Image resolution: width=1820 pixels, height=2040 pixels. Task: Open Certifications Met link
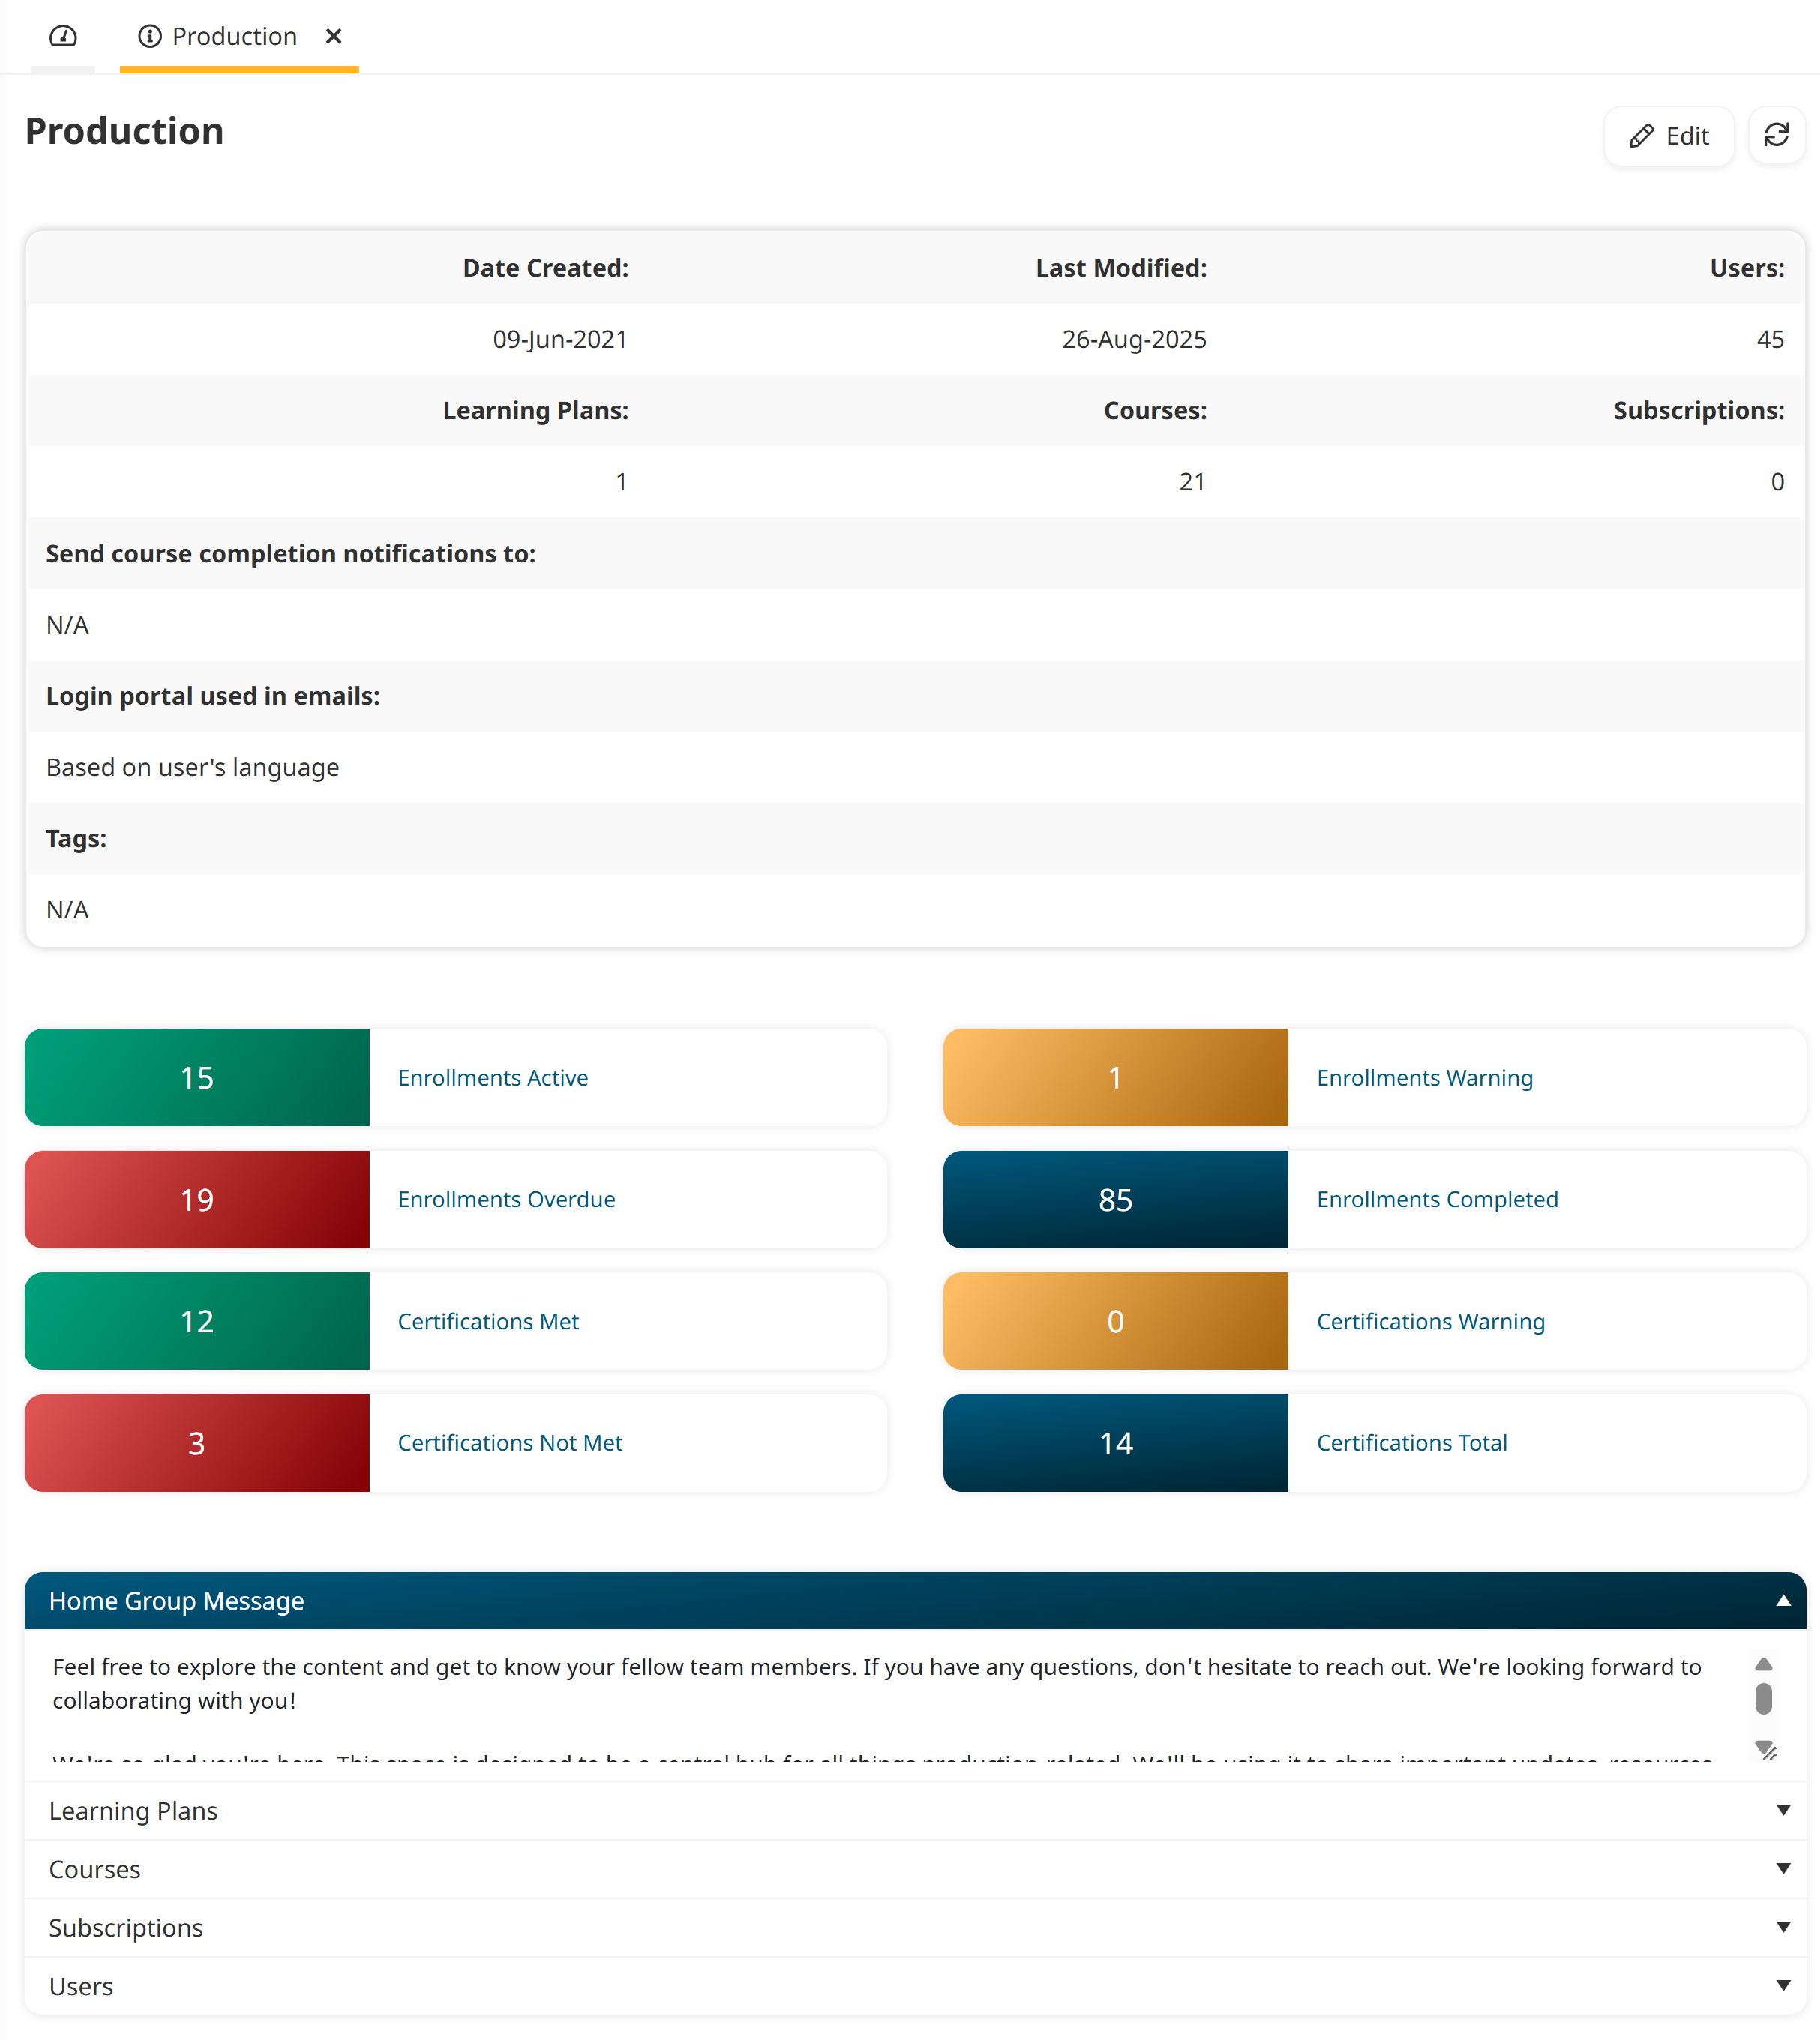(488, 1321)
